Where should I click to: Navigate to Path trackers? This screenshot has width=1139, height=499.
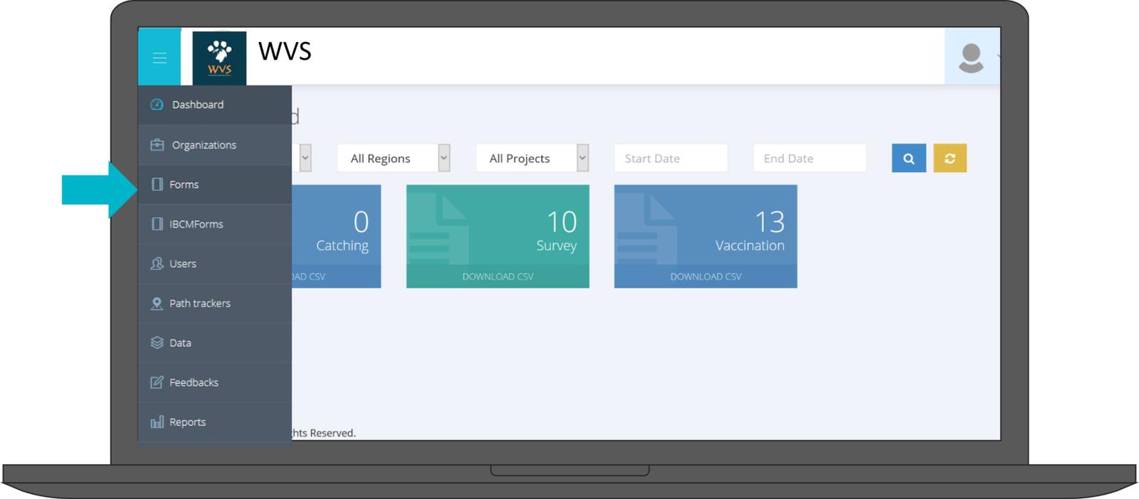[x=215, y=304]
